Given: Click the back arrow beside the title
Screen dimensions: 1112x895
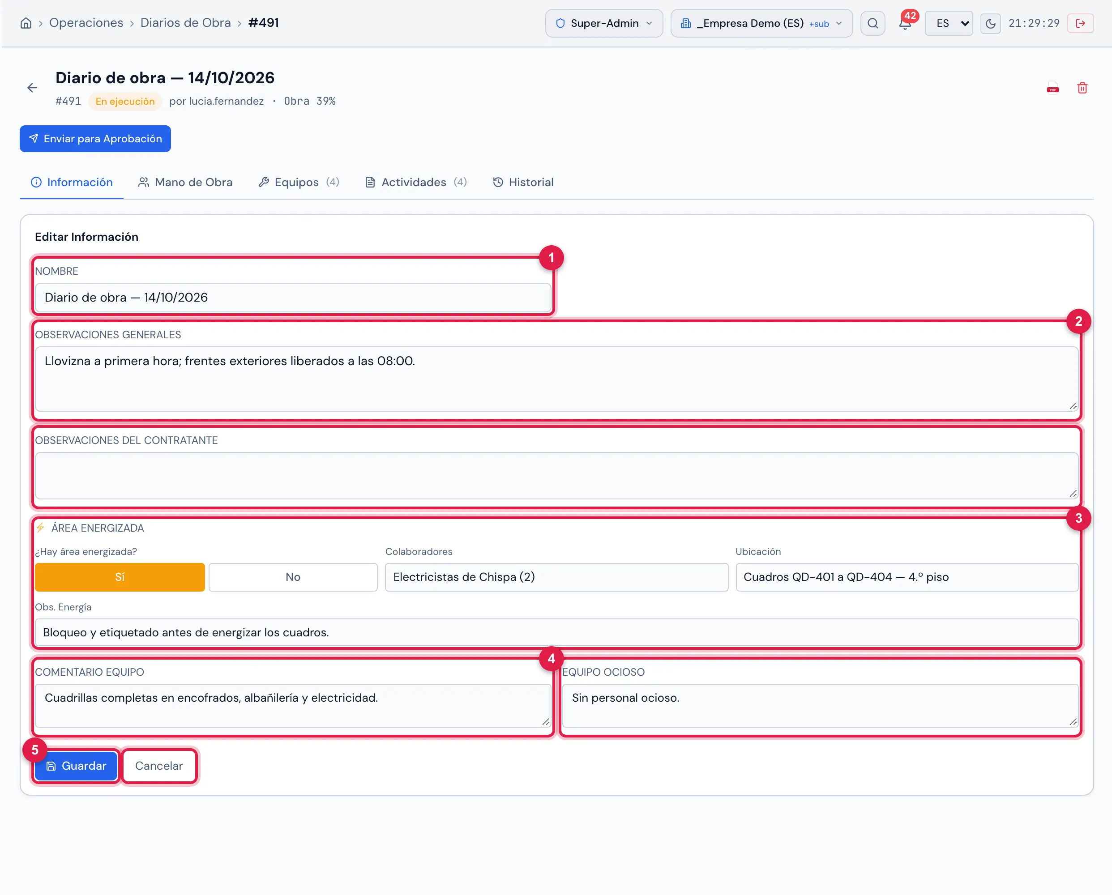Looking at the screenshot, I should pos(32,88).
